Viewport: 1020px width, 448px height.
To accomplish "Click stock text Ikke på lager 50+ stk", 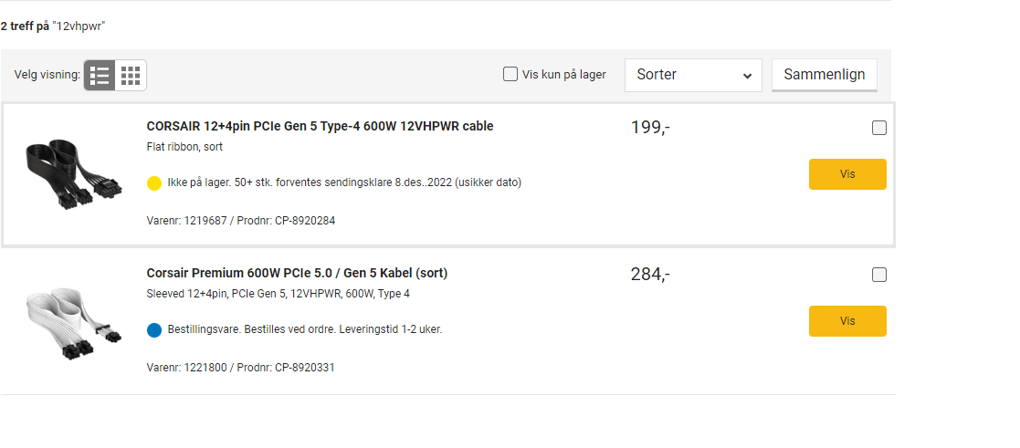I will (x=344, y=182).
